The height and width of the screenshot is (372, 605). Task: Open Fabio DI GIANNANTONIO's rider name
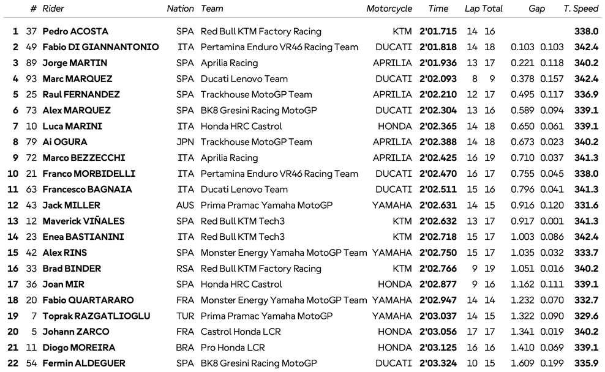100,47
